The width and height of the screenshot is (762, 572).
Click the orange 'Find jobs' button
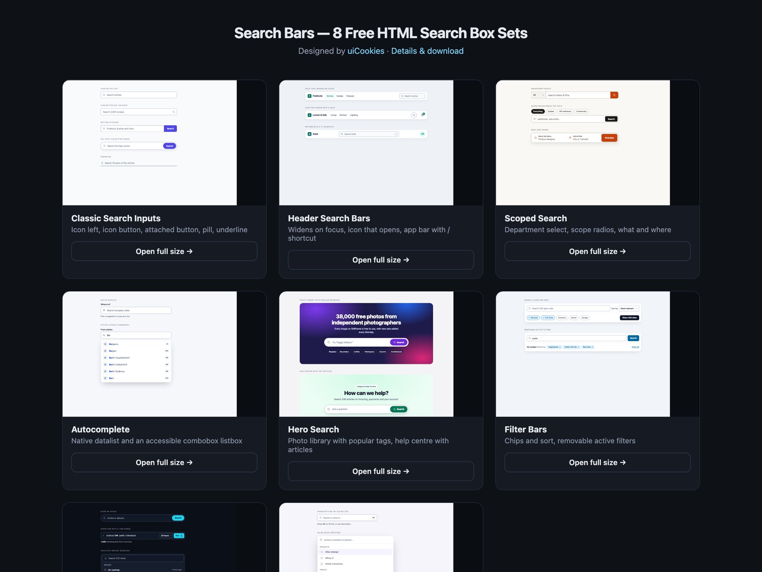click(x=609, y=138)
